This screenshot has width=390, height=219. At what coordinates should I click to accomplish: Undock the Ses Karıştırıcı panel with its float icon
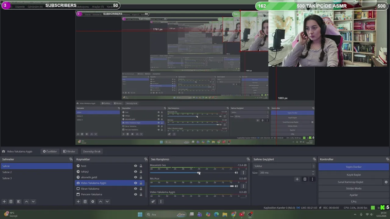point(248,159)
